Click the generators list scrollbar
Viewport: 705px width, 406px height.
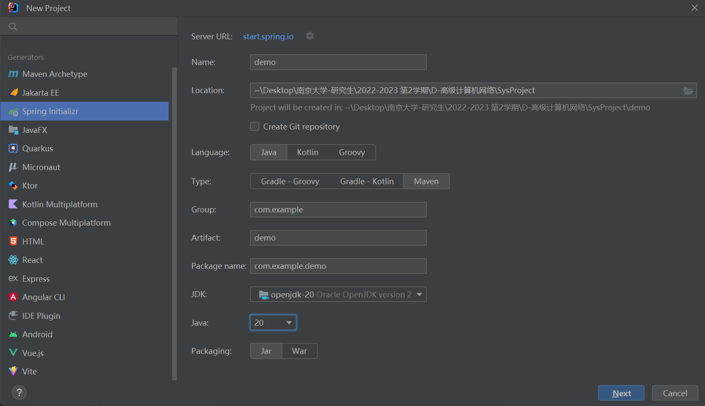(174, 223)
